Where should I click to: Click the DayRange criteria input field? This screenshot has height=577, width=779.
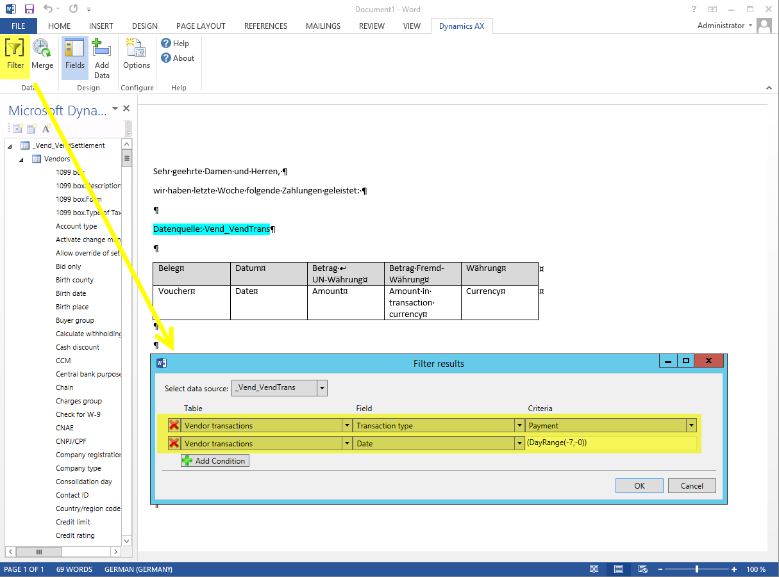pos(609,443)
